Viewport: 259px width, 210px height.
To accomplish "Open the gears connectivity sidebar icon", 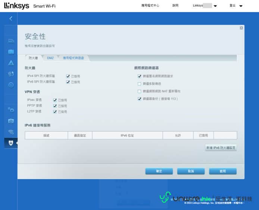I will [x=11, y=109].
